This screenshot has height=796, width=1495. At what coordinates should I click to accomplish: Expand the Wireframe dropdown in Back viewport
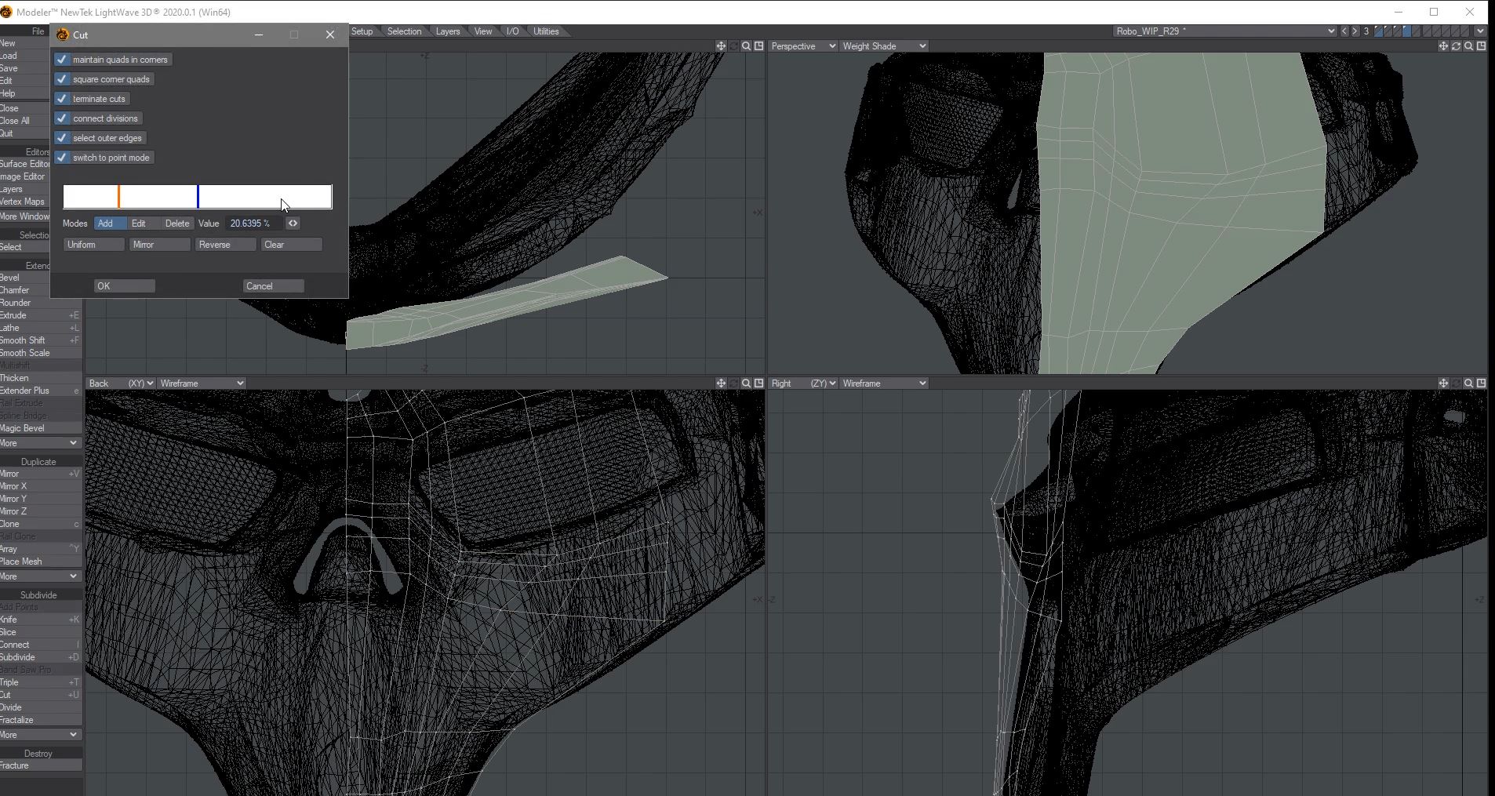click(202, 383)
